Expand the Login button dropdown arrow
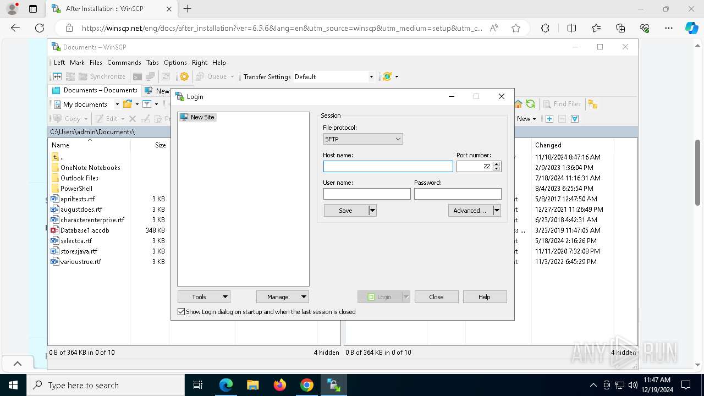 click(x=406, y=297)
